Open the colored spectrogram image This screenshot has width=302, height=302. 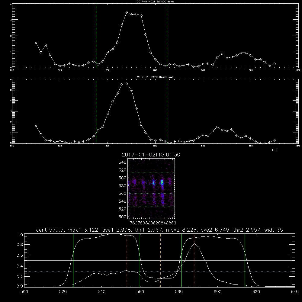tap(151, 188)
